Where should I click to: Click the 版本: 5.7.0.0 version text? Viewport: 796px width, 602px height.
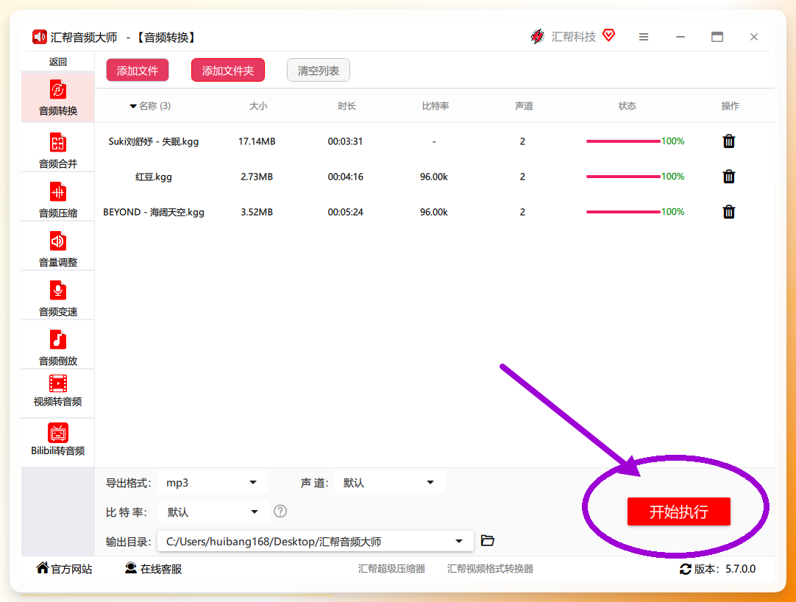725,569
